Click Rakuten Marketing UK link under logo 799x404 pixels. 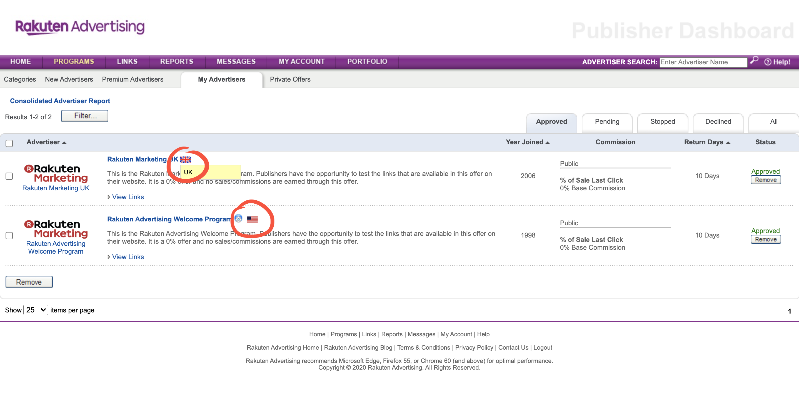point(56,188)
